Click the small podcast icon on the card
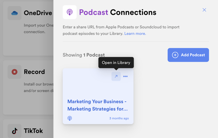 tap(70, 118)
